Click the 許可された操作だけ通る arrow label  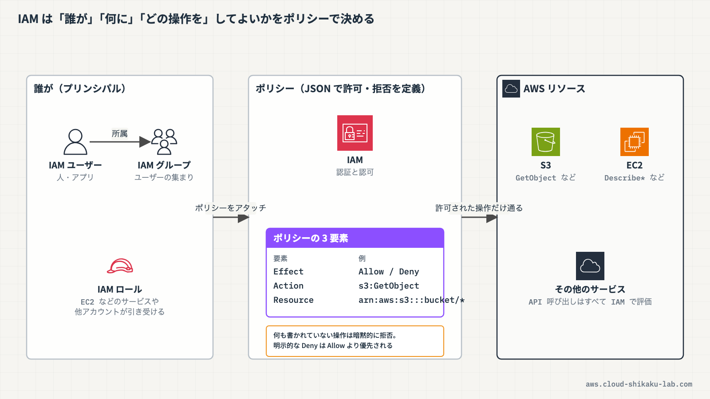(479, 208)
